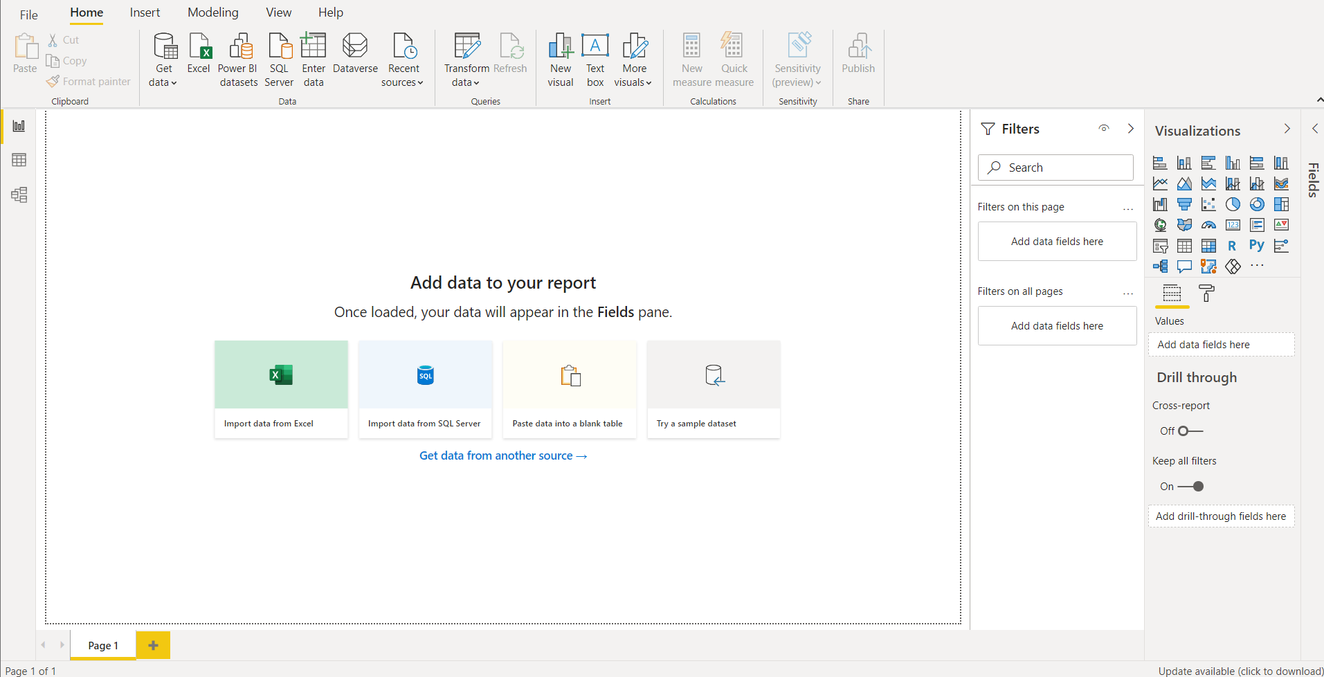The image size is (1324, 677).
Task: Select the treemap visual
Action: 1281,204
